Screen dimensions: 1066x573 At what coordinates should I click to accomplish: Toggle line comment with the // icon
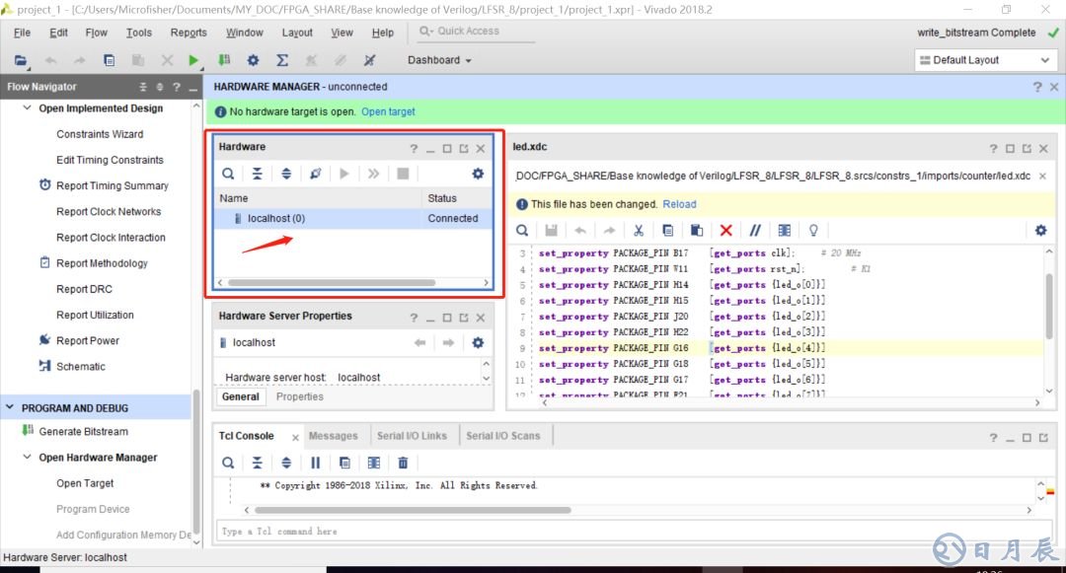click(755, 230)
